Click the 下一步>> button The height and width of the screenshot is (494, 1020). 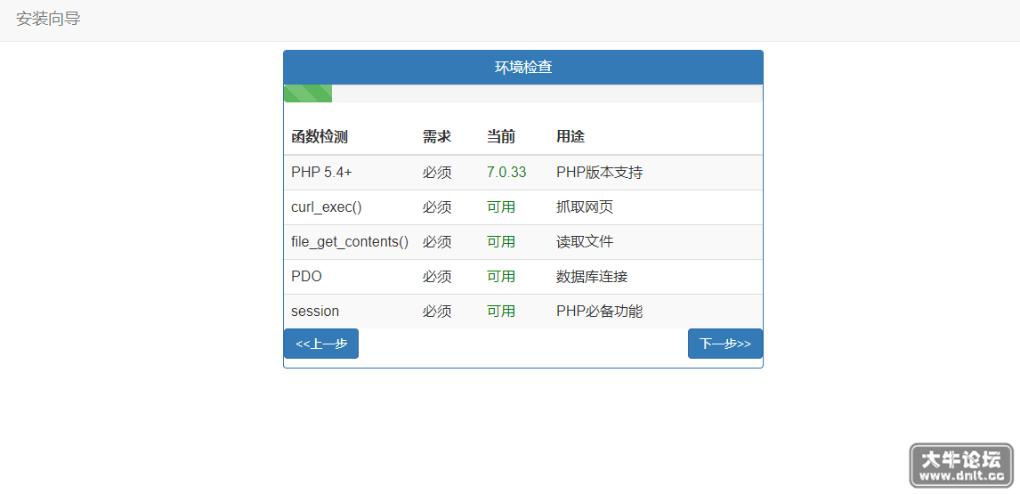coord(725,344)
